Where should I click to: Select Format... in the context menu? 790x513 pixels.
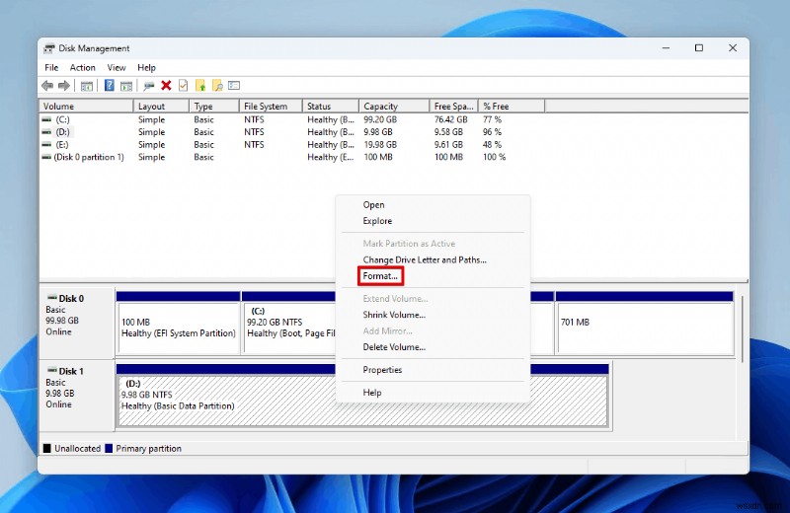point(380,276)
